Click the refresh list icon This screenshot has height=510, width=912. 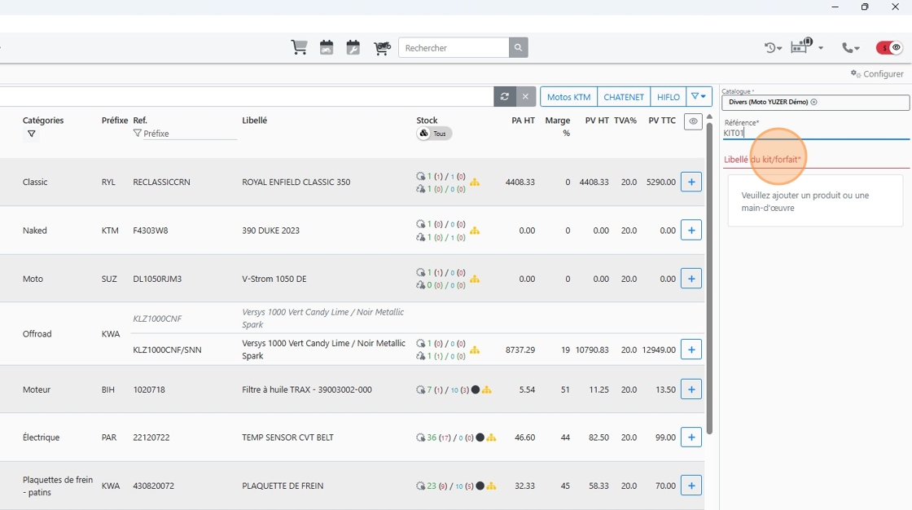point(505,97)
